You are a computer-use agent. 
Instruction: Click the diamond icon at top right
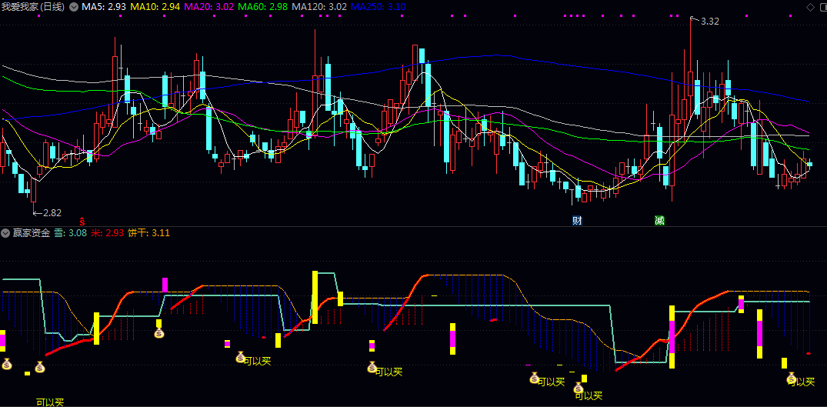click(x=809, y=7)
